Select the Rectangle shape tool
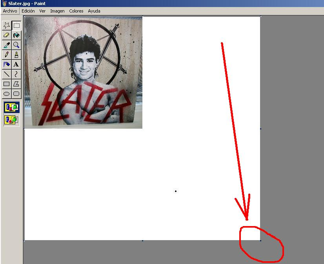This screenshot has height=264, width=324. coord(7,84)
